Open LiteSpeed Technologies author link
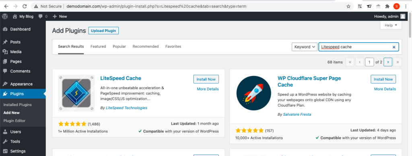 126,108
